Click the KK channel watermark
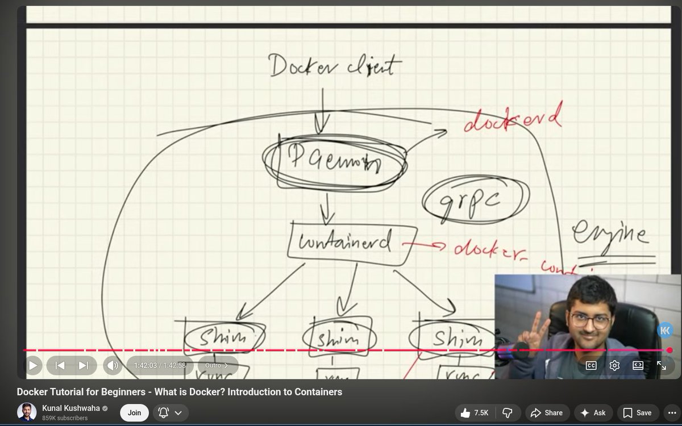The image size is (682, 426). (665, 330)
